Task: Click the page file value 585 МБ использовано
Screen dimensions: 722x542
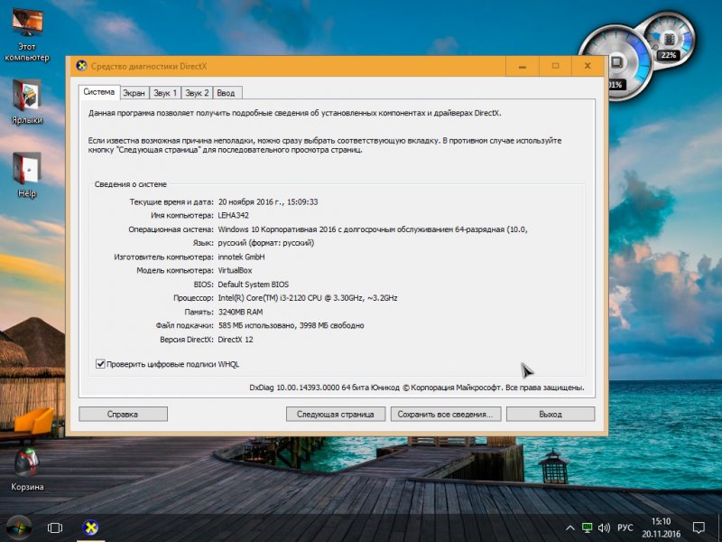Action: click(x=291, y=325)
